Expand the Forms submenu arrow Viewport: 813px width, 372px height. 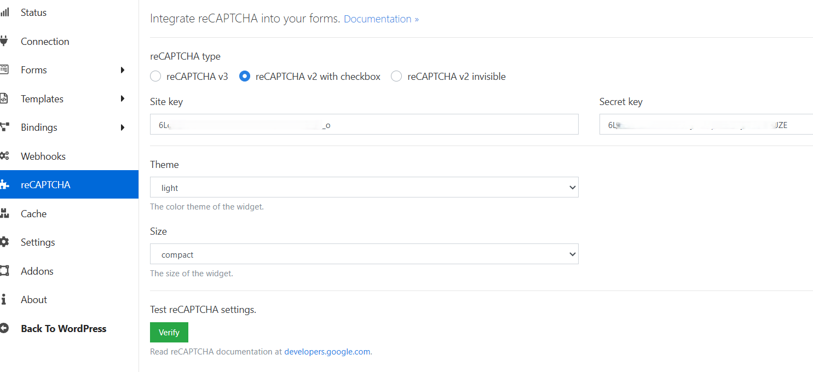coord(123,70)
